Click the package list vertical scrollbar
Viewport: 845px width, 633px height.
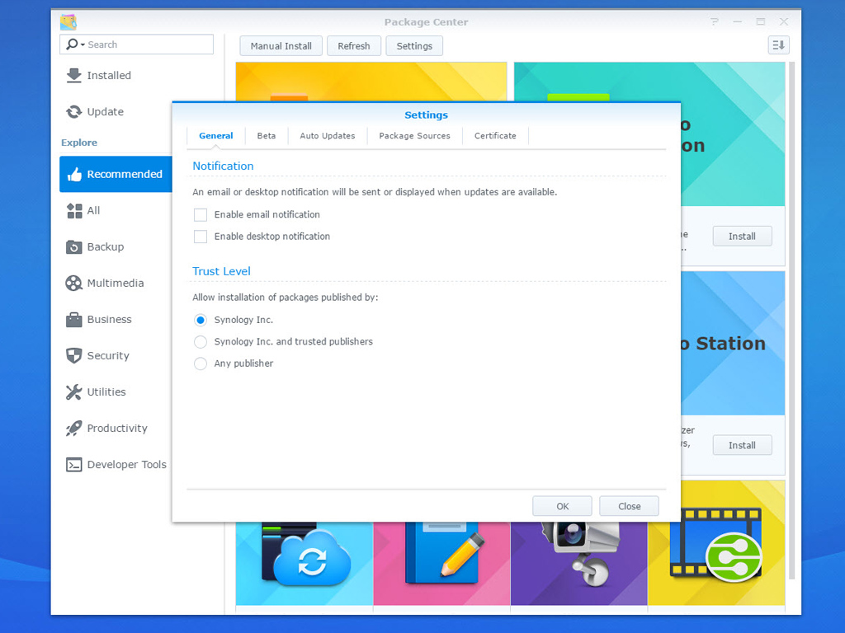791,321
